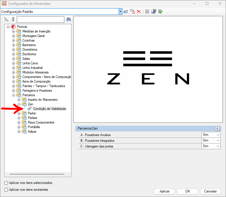Select Dormitórios in the tree
The image size is (226, 197).
point(30,50)
